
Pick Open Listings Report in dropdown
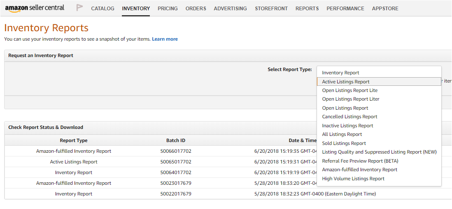[x=379, y=108]
